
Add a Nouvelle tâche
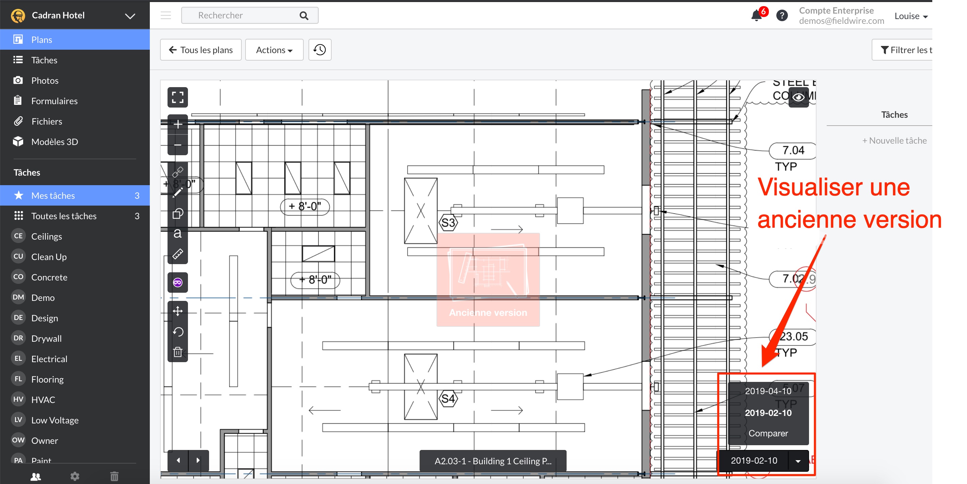pyautogui.click(x=894, y=141)
